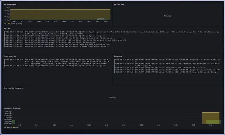Toggle the '/notes' series legend label
Screen dimensions: 225x135
(x=20, y=24)
